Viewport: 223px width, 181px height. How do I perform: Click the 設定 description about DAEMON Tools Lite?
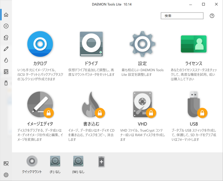coord(143,72)
